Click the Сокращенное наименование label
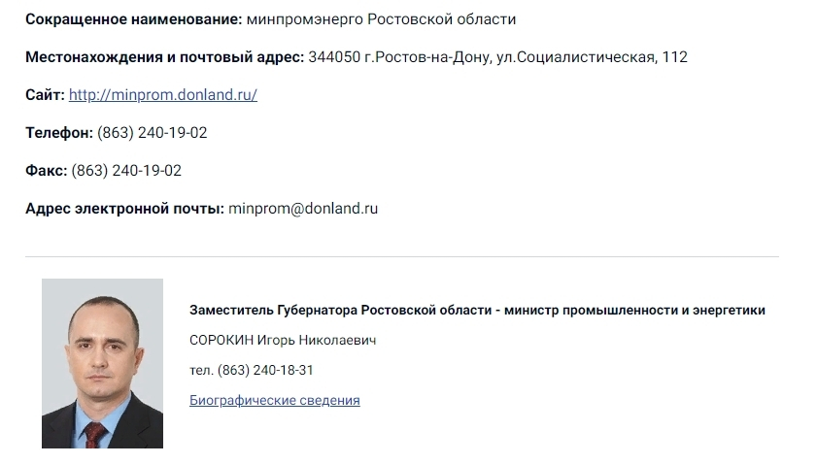Image resolution: width=817 pixels, height=464 pixels. click(134, 19)
